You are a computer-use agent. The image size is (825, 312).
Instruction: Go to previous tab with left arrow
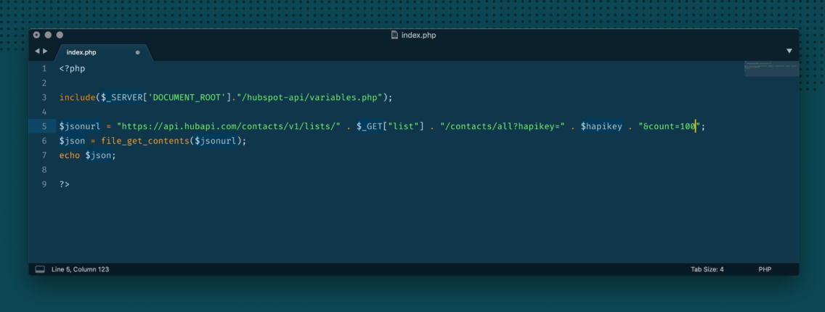point(37,52)
